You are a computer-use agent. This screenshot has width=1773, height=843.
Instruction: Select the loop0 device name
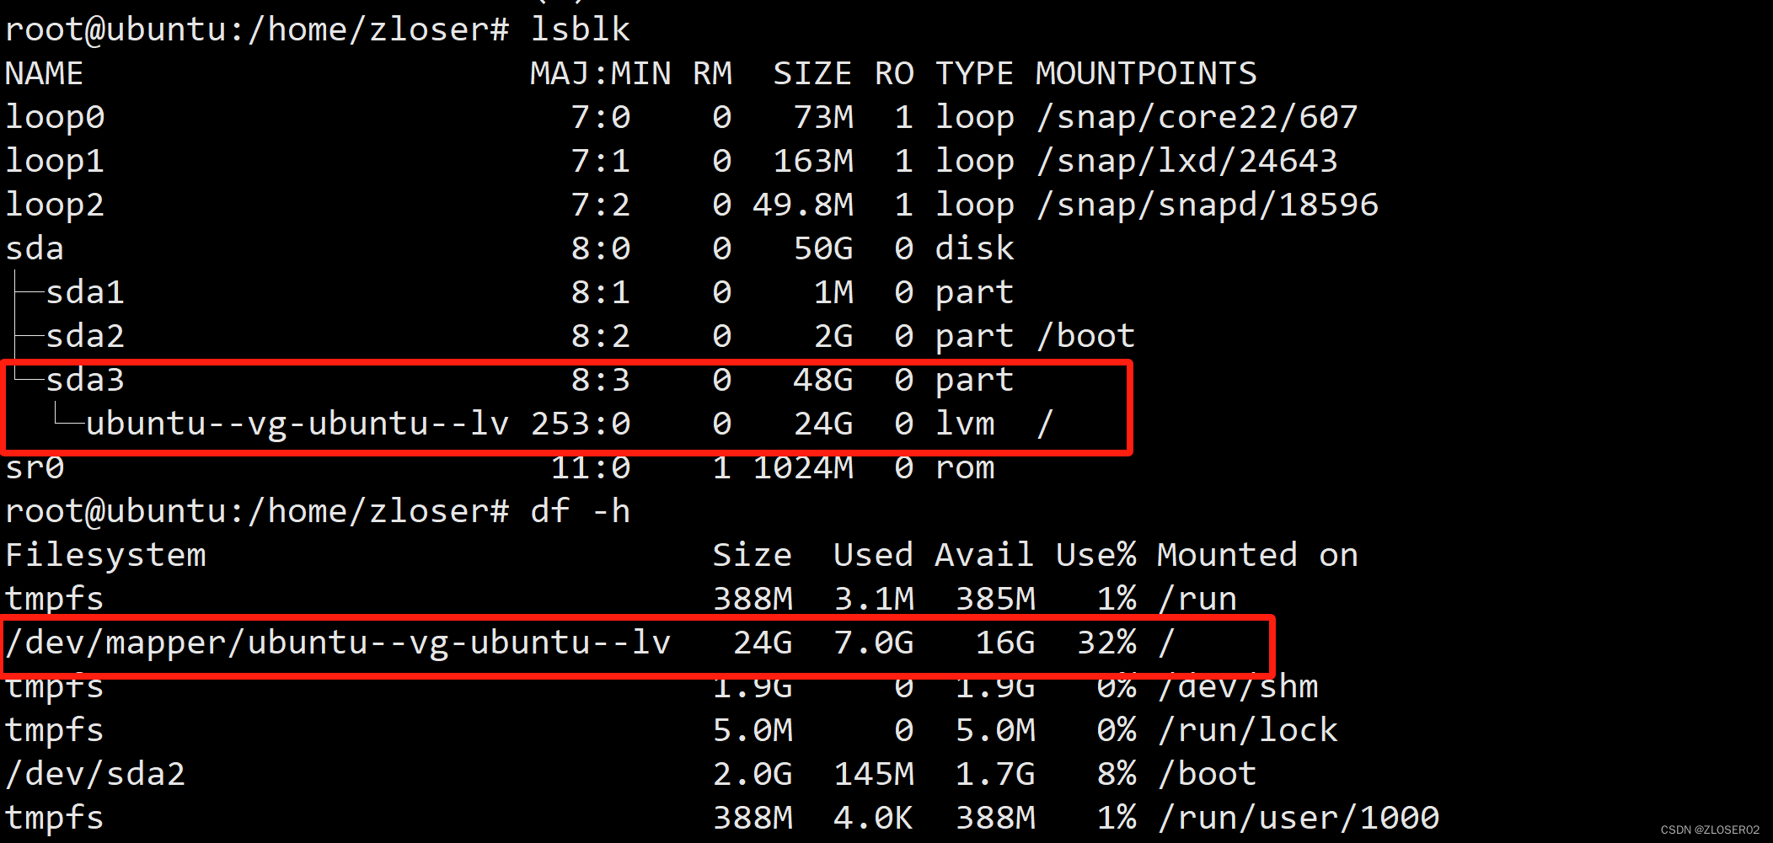pyautogui.click(x=55, y=117)
